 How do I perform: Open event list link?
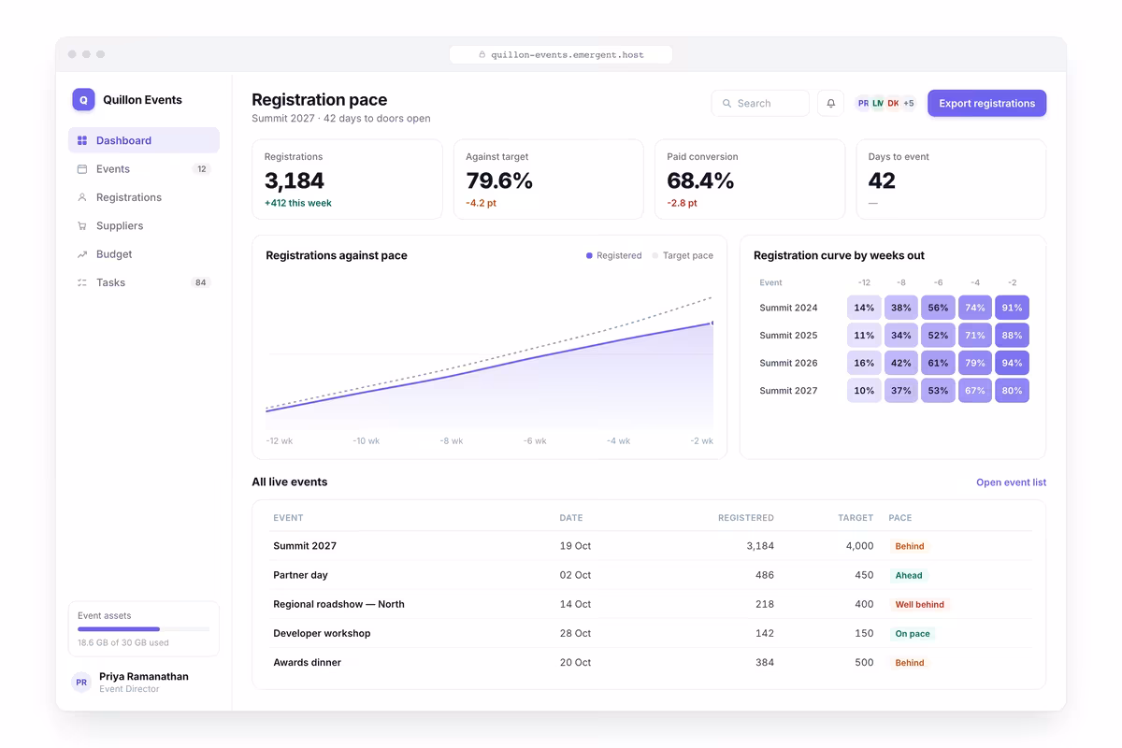(1011, 482)
